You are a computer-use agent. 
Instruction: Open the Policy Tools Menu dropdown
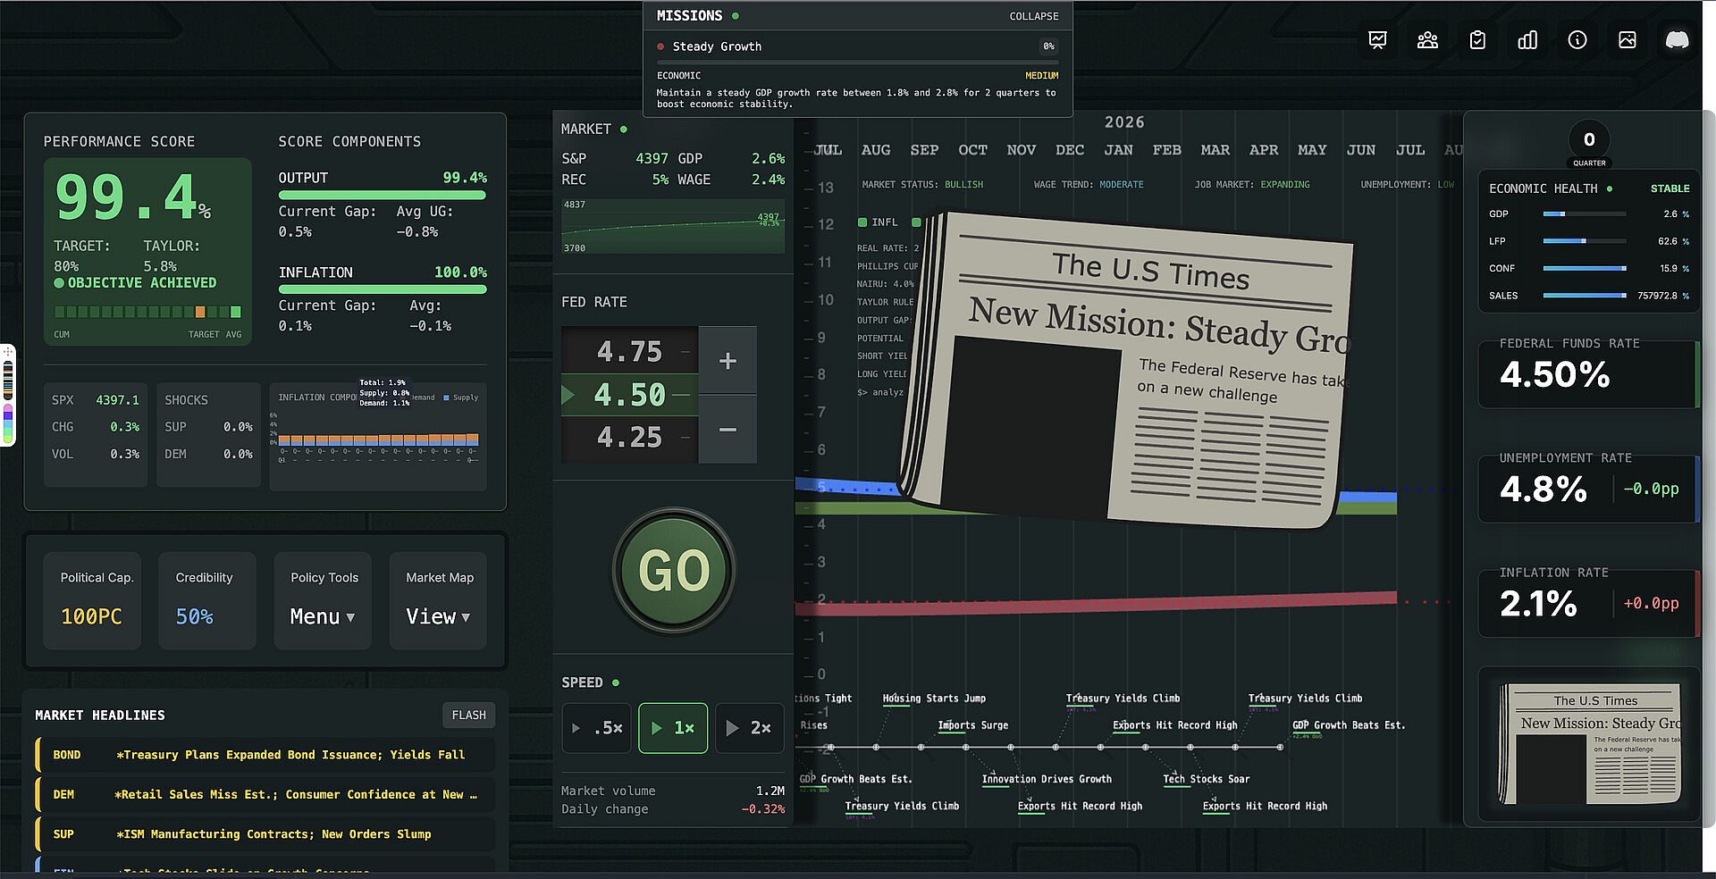coord(323,616)
